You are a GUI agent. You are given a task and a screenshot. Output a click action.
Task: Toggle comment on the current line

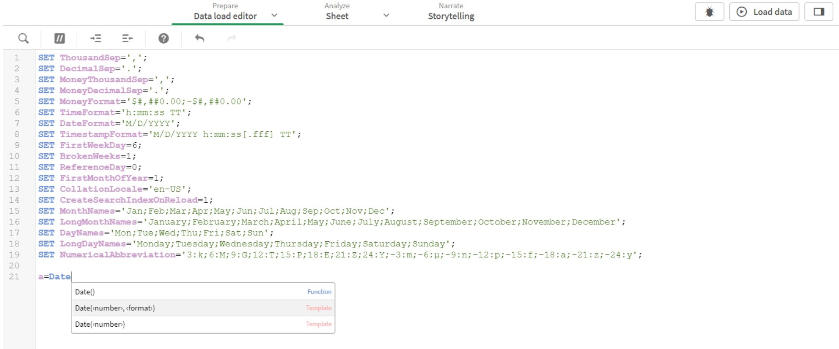pyautogui.click(x=60, y=39)
